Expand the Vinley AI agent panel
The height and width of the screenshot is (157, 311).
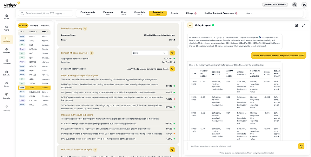[303, 25]
